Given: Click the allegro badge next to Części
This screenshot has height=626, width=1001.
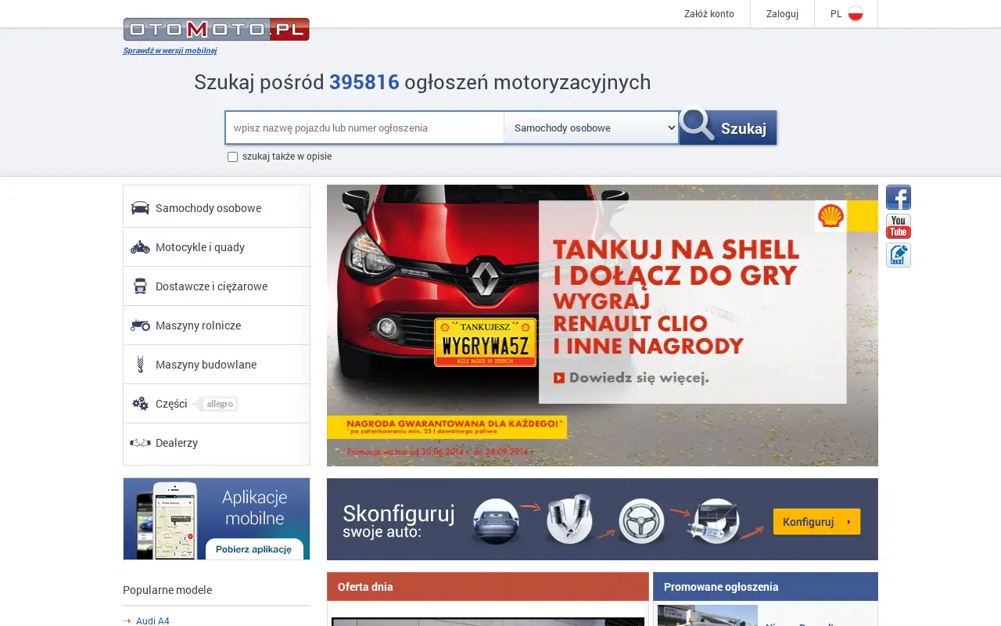Looking at the screenshot, I should point(216,404).
